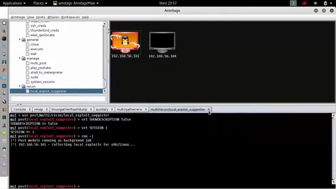Select the play_youtube module

coord(40,68)
